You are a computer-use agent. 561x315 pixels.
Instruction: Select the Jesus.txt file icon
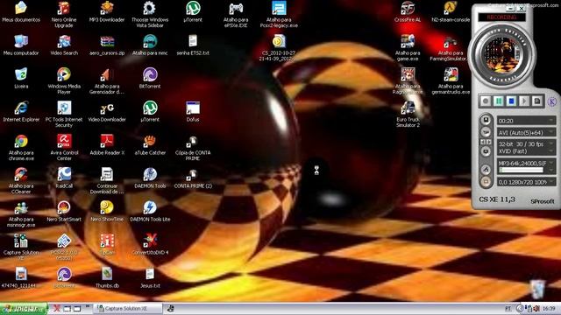click(x=150, y=277)
